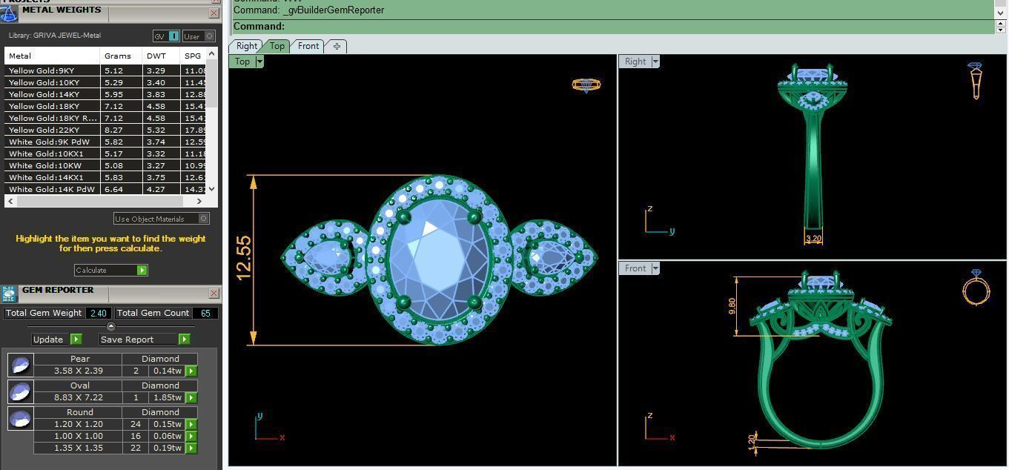Toggle the User library switch
This screenshot has width=1009, height=470.
click(199, 36)
